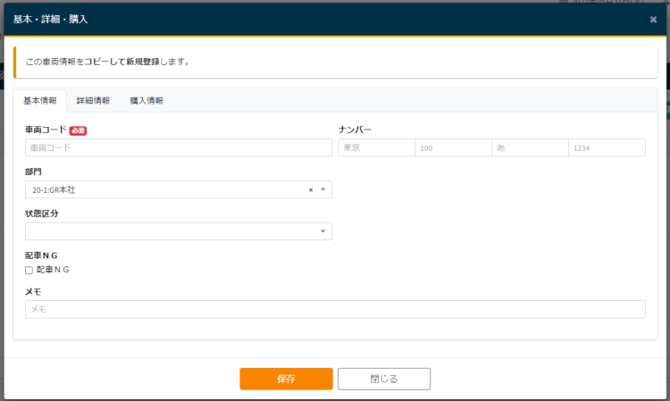Screen dimensions: 670x401
Task: Open the 部門 dropdown arrow
Action: [322, 189]
